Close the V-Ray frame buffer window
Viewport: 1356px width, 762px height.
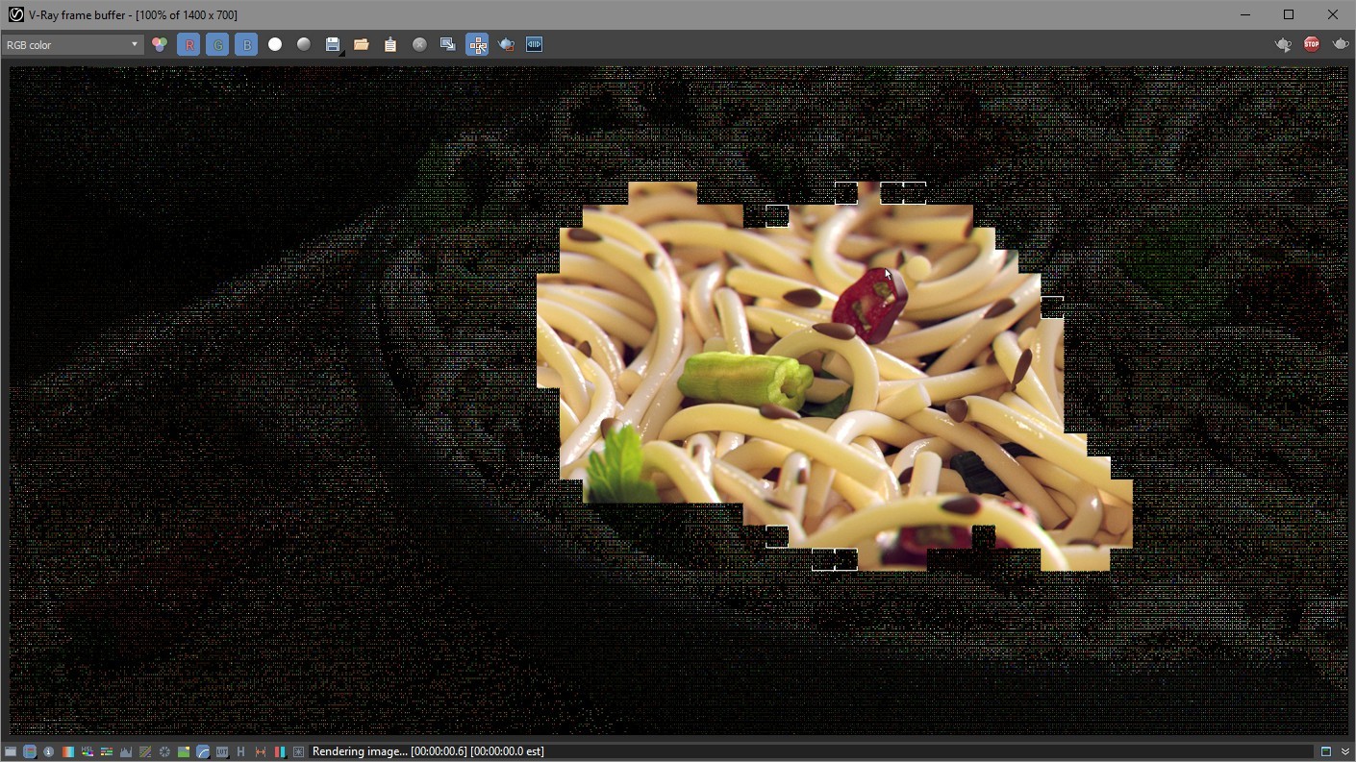(1333, 14)
